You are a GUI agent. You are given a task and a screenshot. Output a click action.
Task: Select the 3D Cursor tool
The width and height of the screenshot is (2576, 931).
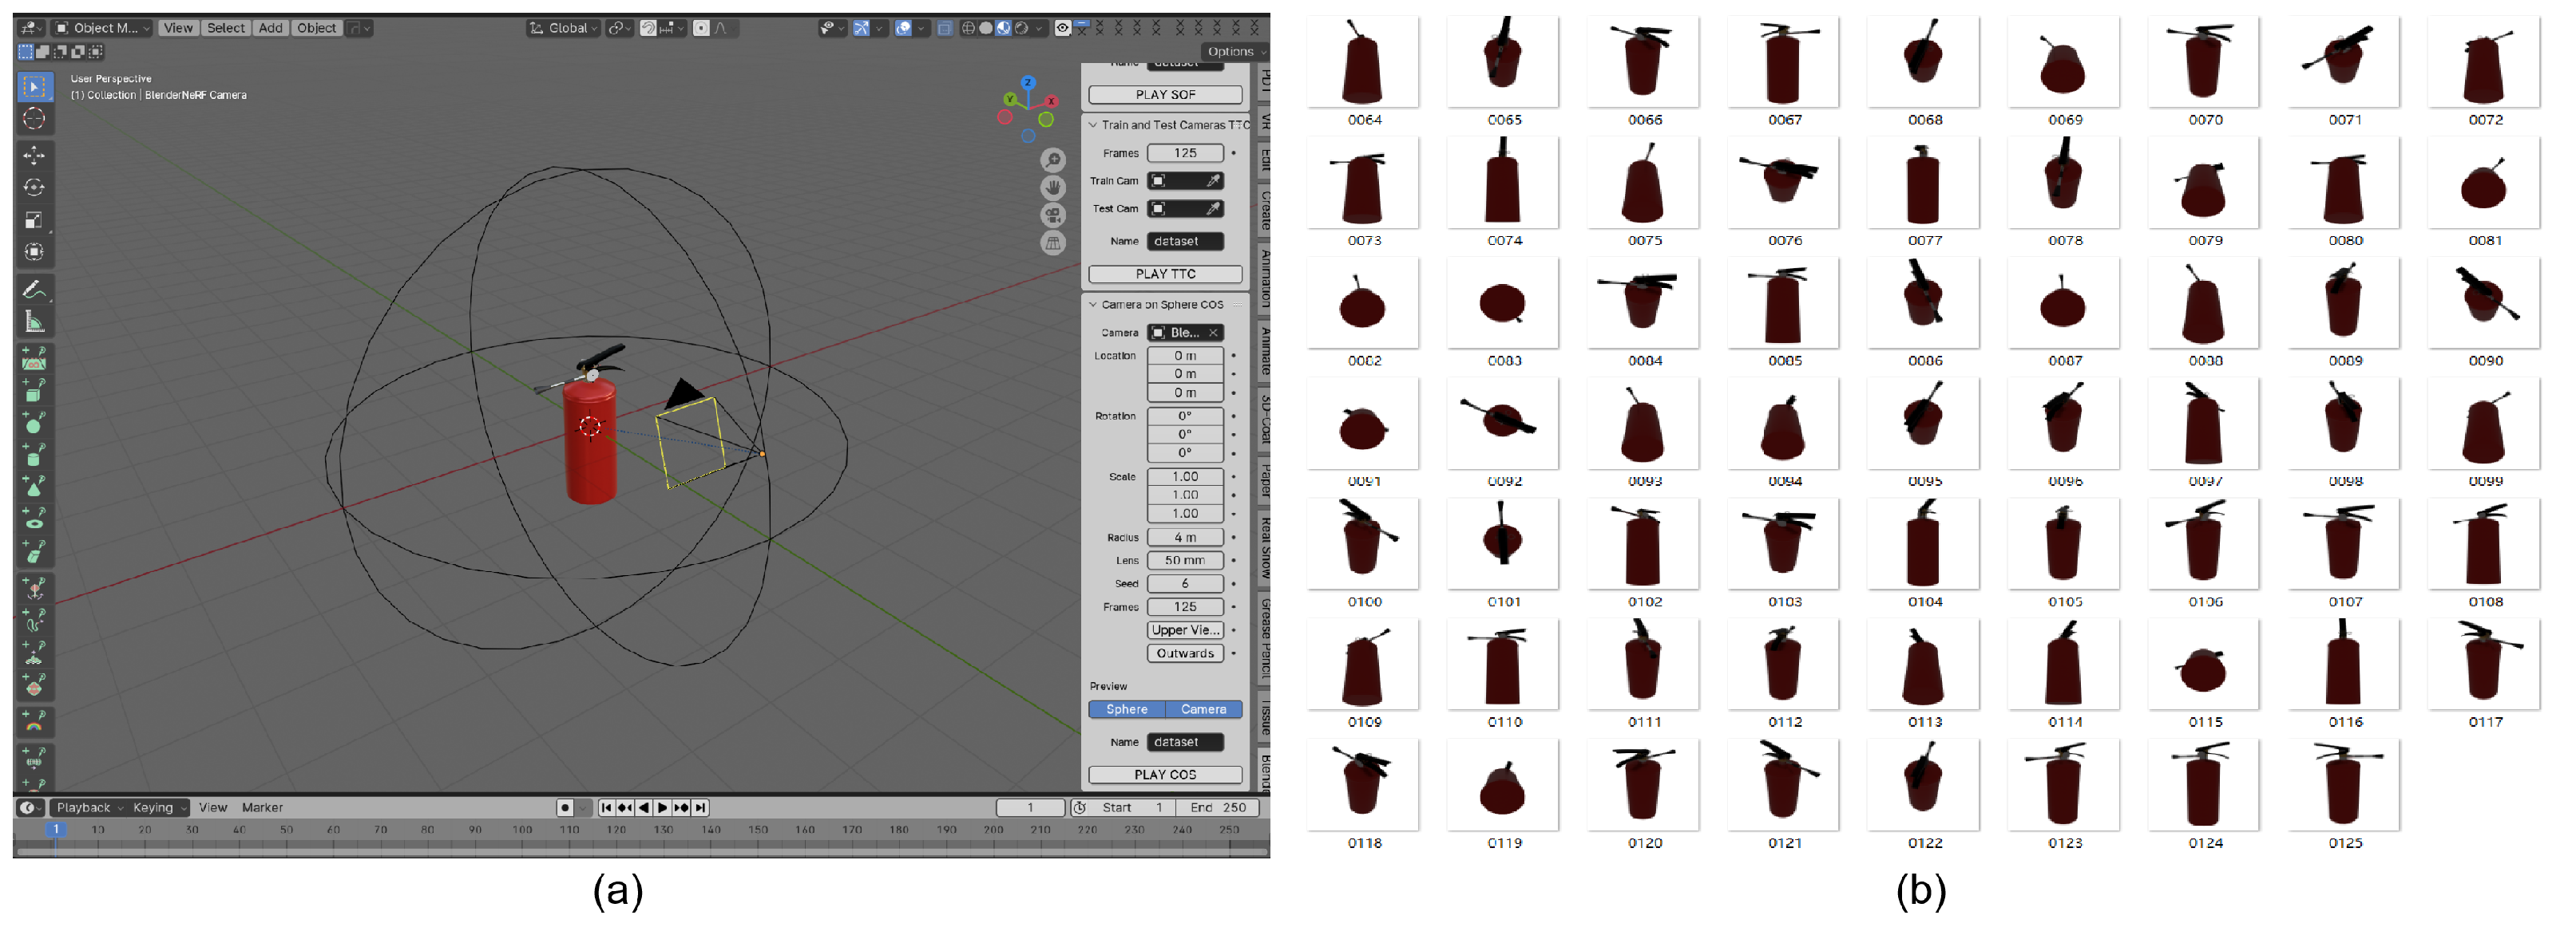[34, 119]
